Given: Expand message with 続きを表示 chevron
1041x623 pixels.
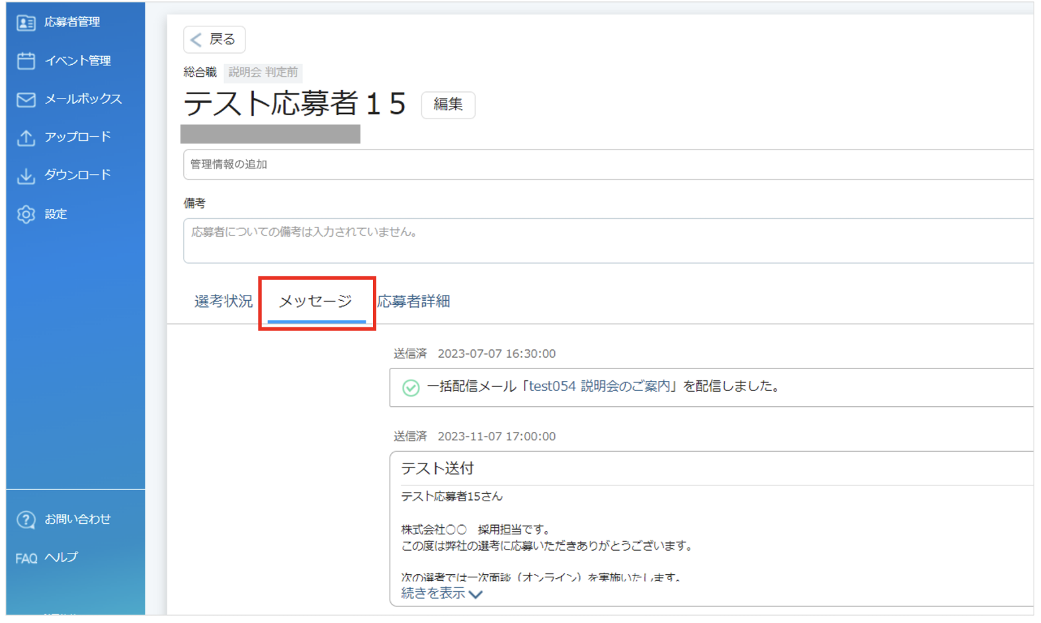Looking at the screenshot, I should [x=476, y=594].
